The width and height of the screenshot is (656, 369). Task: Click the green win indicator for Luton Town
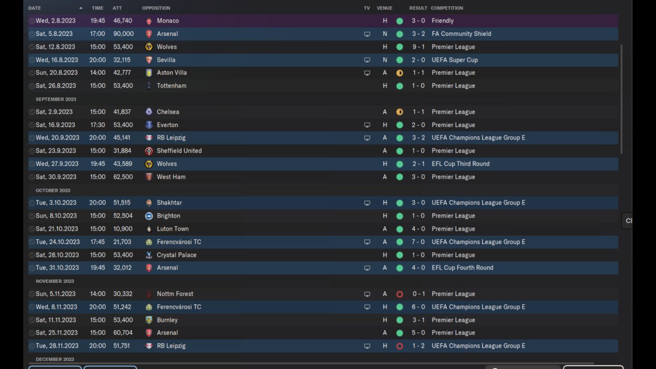400,229
